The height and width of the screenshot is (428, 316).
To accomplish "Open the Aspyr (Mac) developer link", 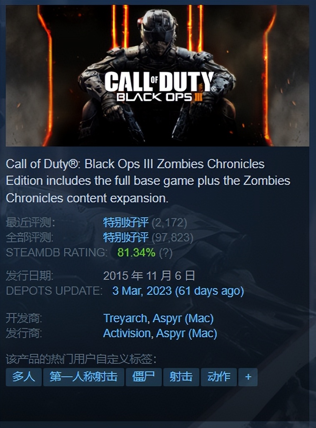I will point(183,319).
